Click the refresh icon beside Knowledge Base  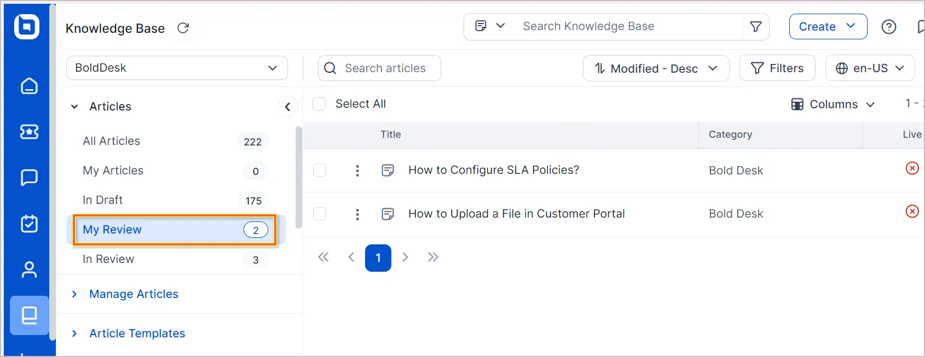[x=183, y=28]
